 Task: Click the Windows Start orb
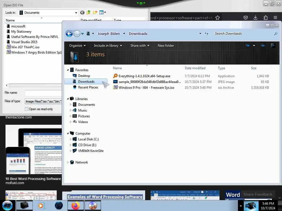(7, 206)
